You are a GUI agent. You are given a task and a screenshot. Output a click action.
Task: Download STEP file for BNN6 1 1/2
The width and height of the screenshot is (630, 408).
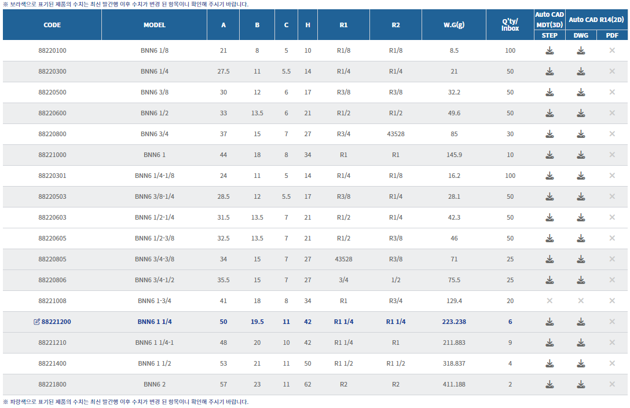(x=550, y=363)
